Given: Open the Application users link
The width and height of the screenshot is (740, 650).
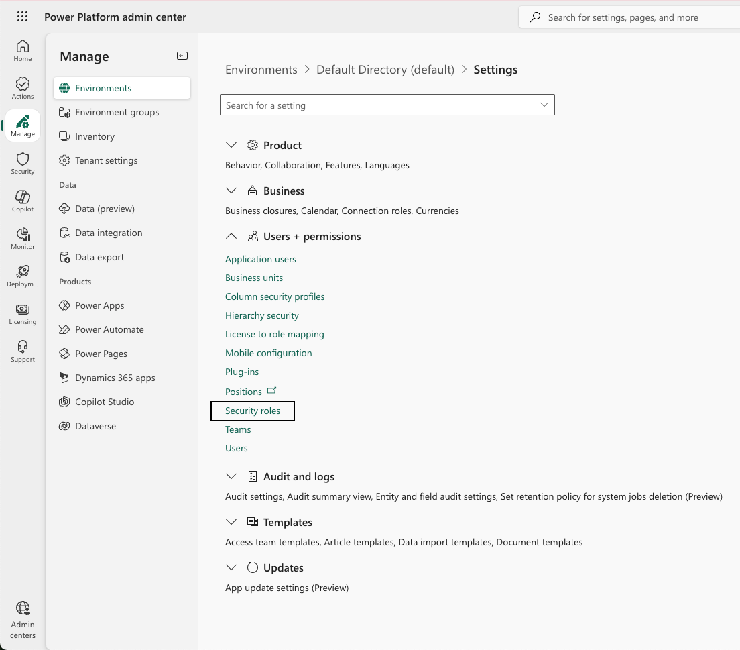Looking at the screenshot, I should point(260,259).
